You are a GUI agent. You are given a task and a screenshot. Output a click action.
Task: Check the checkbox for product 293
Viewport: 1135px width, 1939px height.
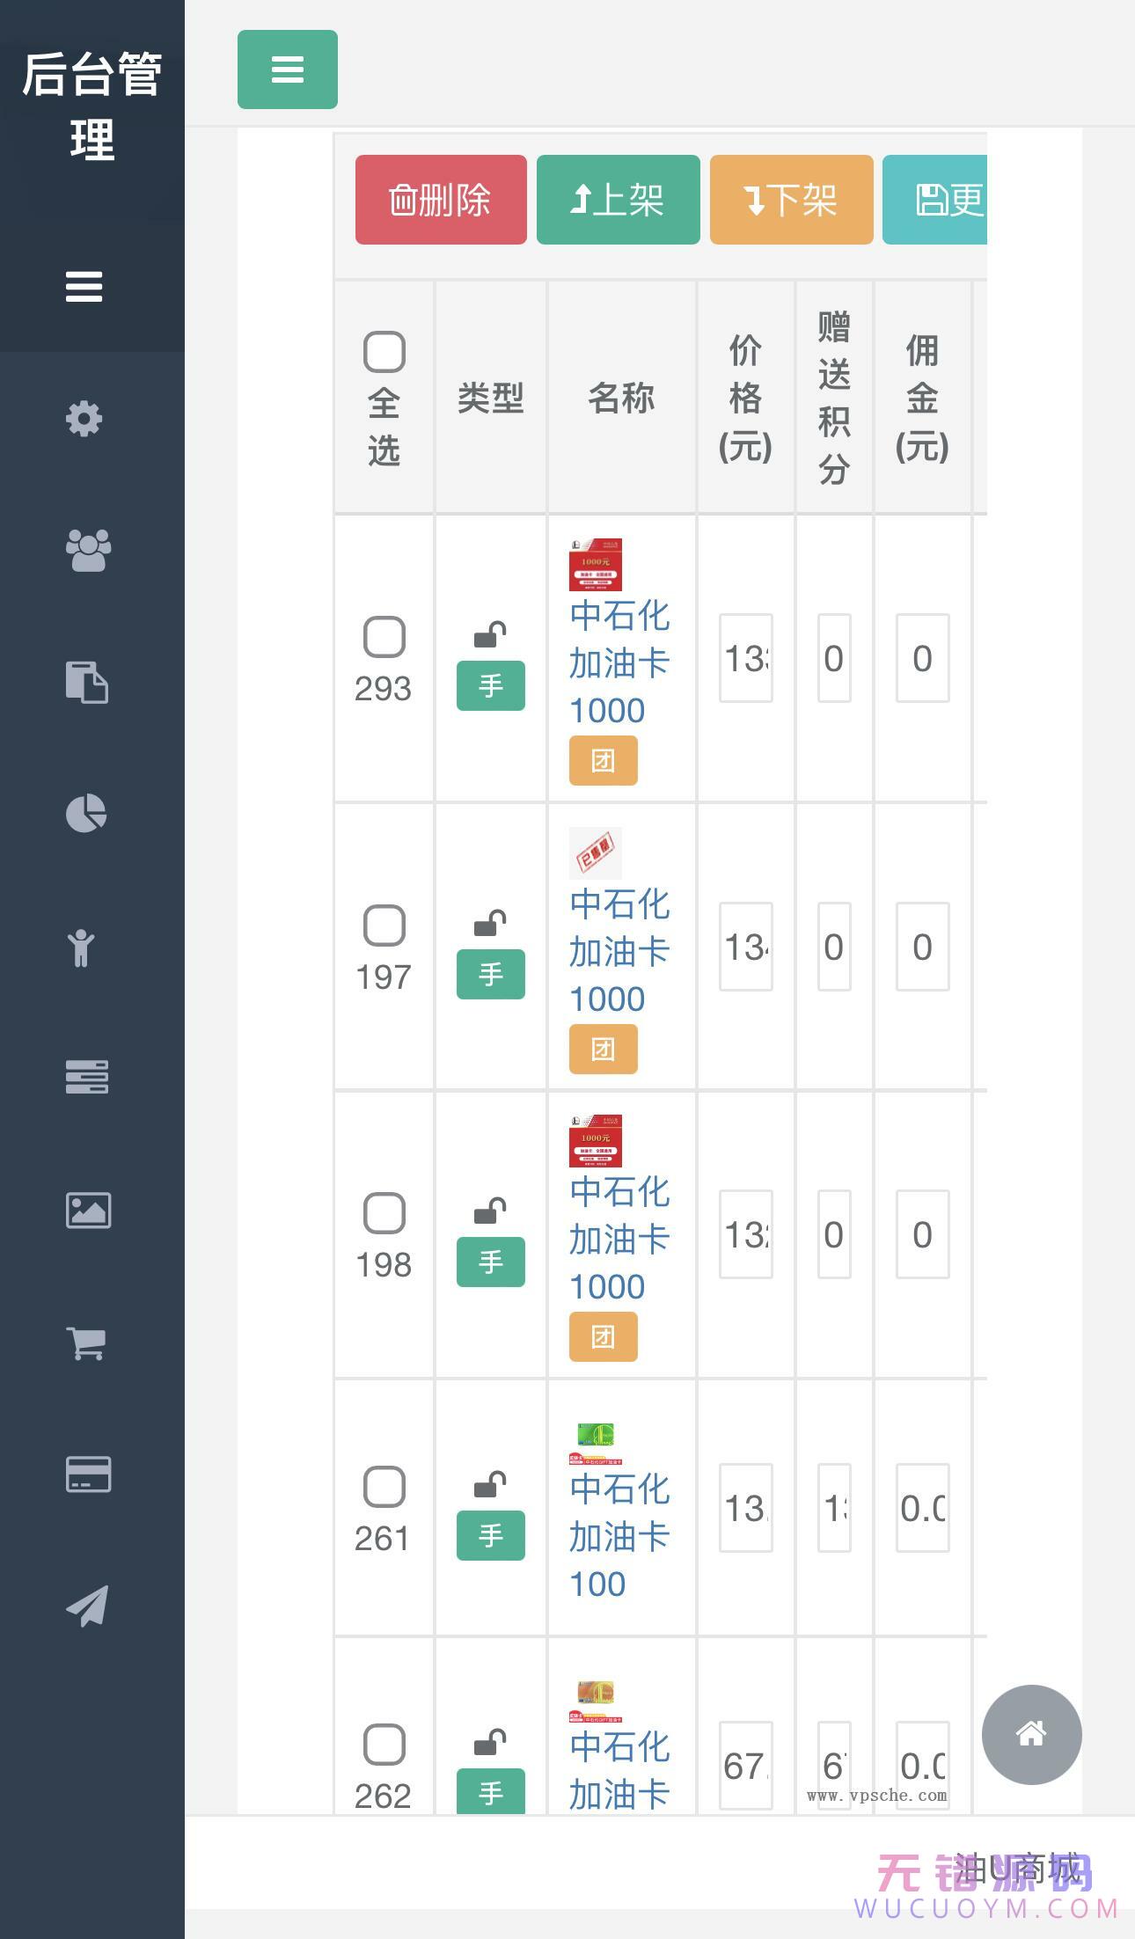(384, 635)
